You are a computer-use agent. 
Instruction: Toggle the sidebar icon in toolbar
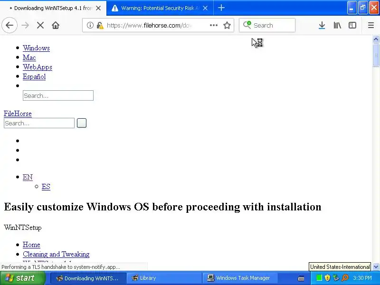[x=352, y=25]
